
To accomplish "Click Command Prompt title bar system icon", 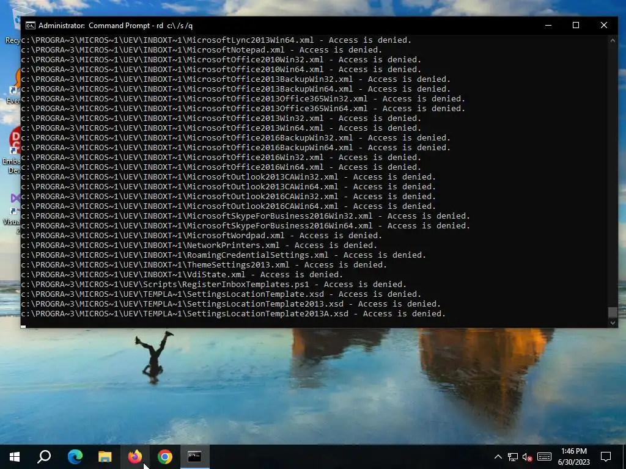I will pos(31,26).
